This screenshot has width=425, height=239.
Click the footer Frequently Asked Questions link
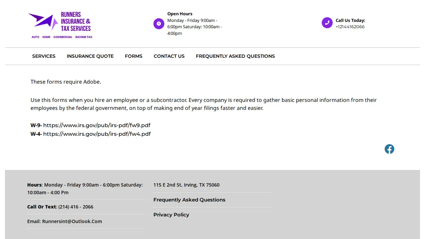coord(189,200)
